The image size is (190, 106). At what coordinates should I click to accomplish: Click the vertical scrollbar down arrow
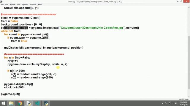click(x=189, y=97)
